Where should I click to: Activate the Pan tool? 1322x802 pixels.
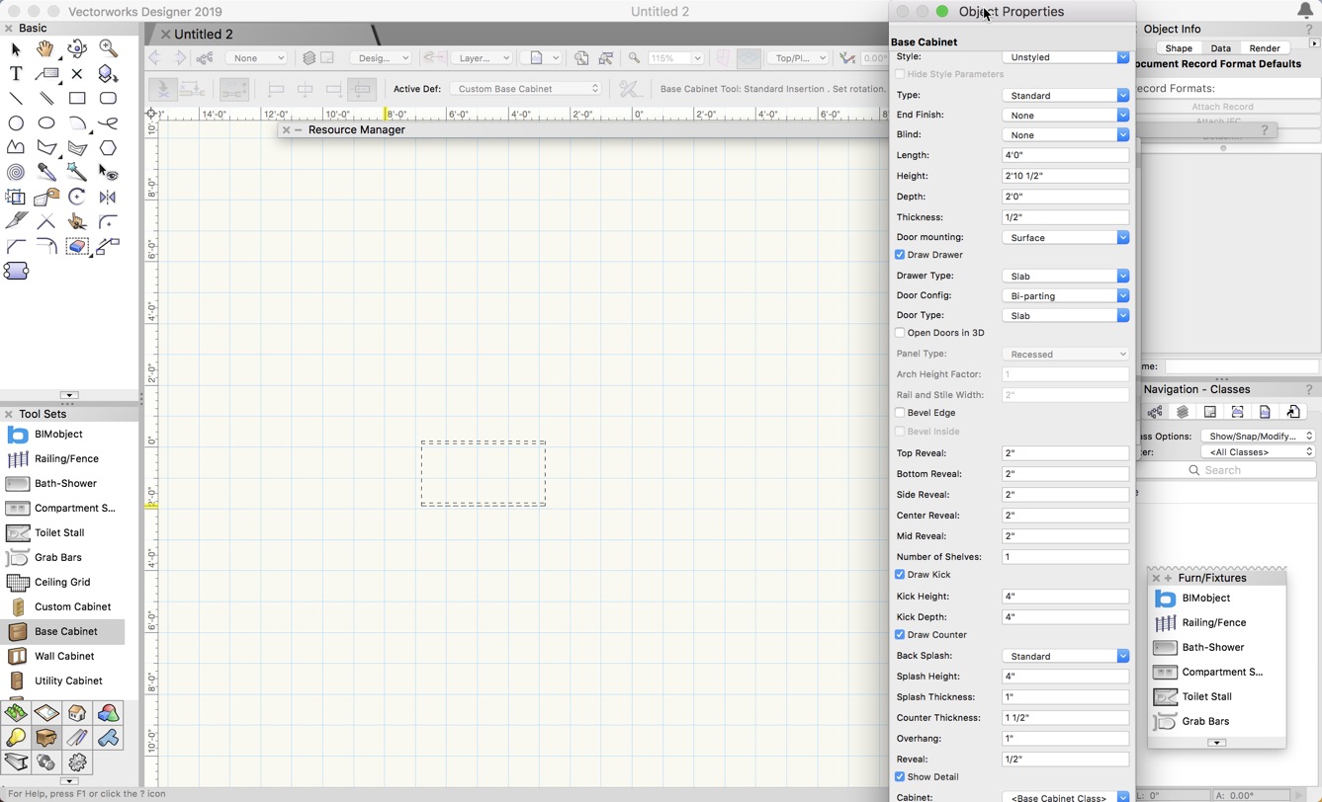(45, 48)
